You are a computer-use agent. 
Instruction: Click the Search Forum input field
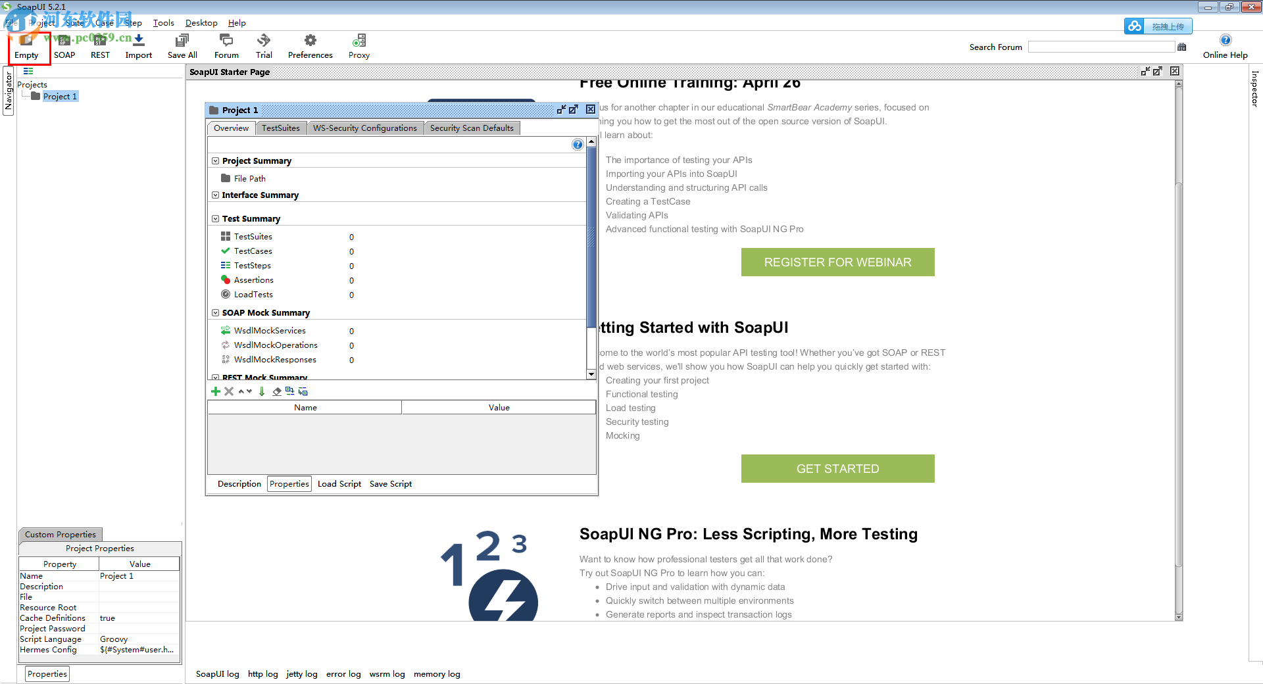(1101, 47)
